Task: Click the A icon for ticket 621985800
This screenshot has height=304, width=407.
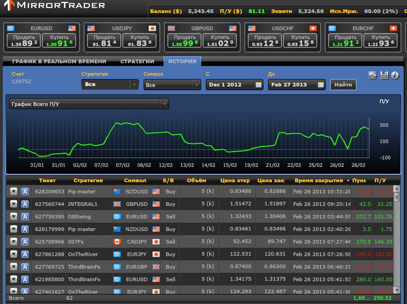Action: 25,279
